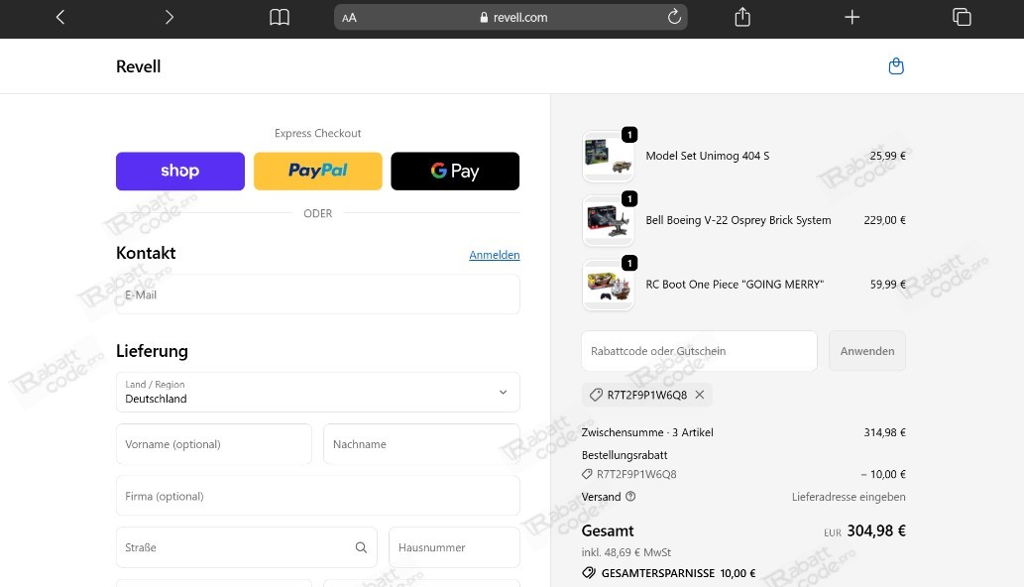Go back with the browser back arrow

click(60, 17)
